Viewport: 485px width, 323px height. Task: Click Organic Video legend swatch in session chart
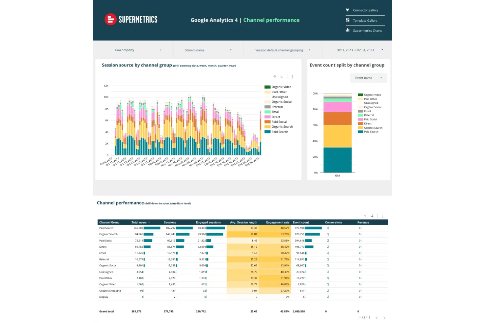click(x=267, y=87)
